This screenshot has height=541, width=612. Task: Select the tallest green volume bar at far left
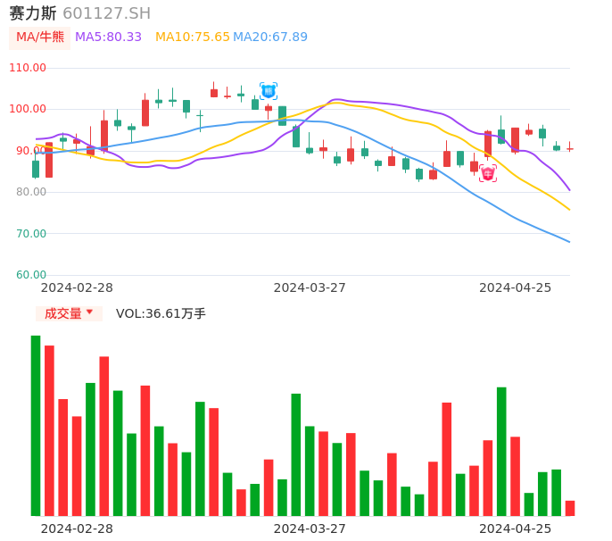coord(36,425)
